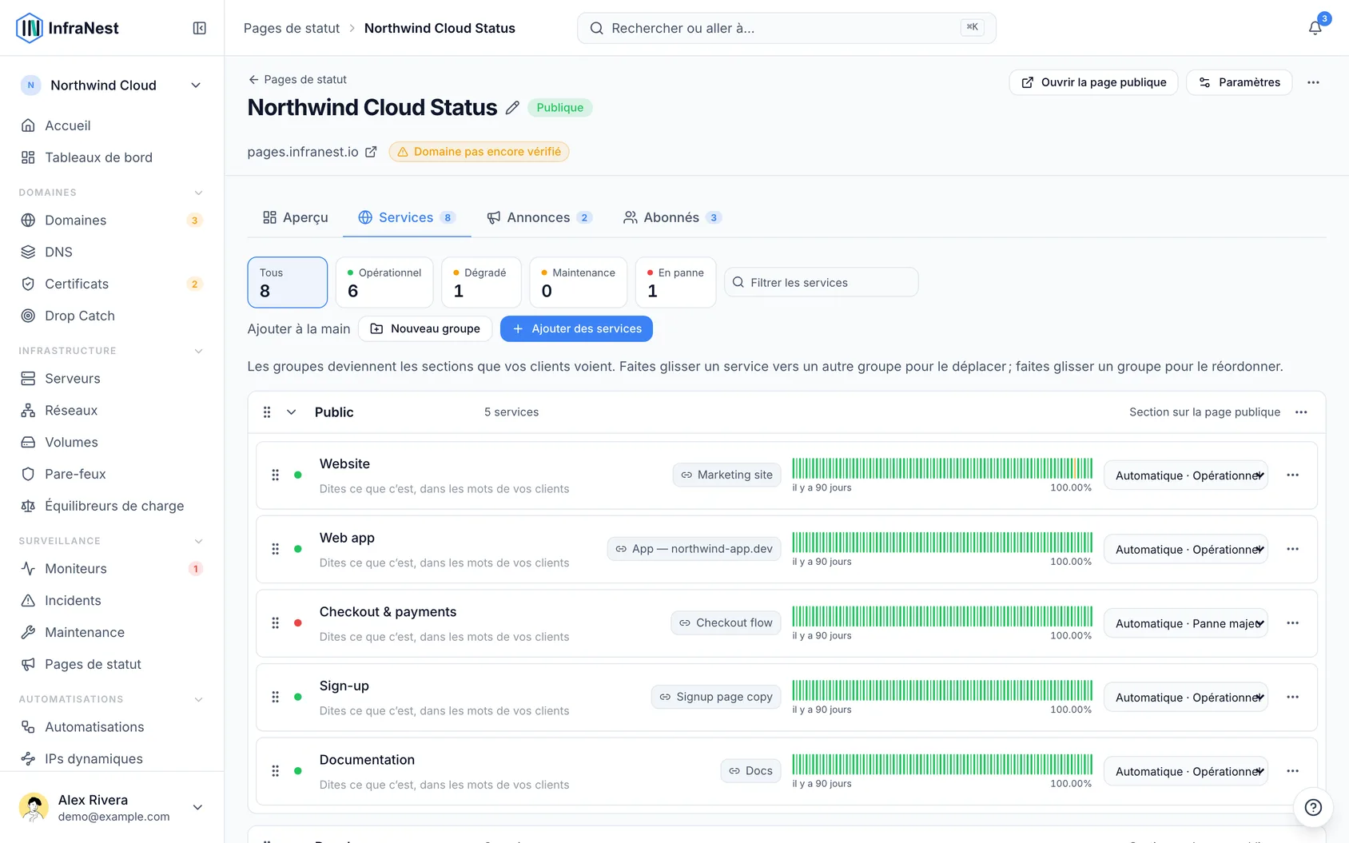The image size is (1349, 843).
Task: Focus the Rechercher ou aller à search box
Action: (x=786, y=28)
